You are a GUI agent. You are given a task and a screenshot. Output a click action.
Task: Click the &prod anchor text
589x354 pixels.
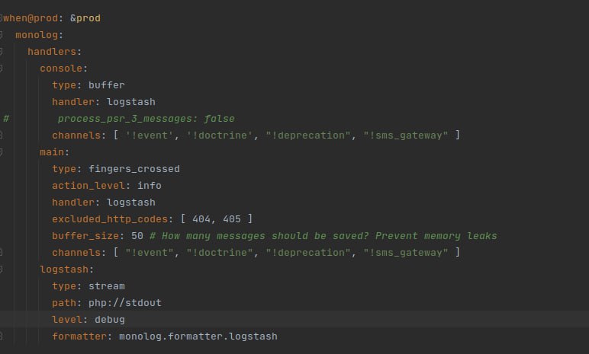pyautogui.click(x=85, y=18)
